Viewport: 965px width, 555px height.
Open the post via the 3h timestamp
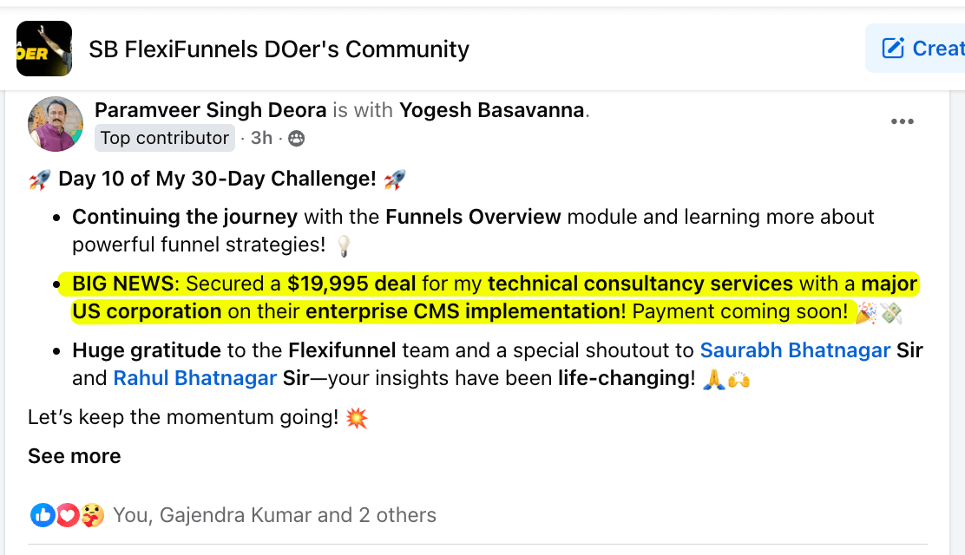pos(261,138)
